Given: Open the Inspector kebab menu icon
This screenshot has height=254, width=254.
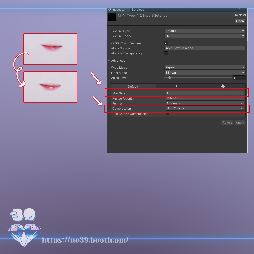Looking at the screenshot, I should click(243, 9).
